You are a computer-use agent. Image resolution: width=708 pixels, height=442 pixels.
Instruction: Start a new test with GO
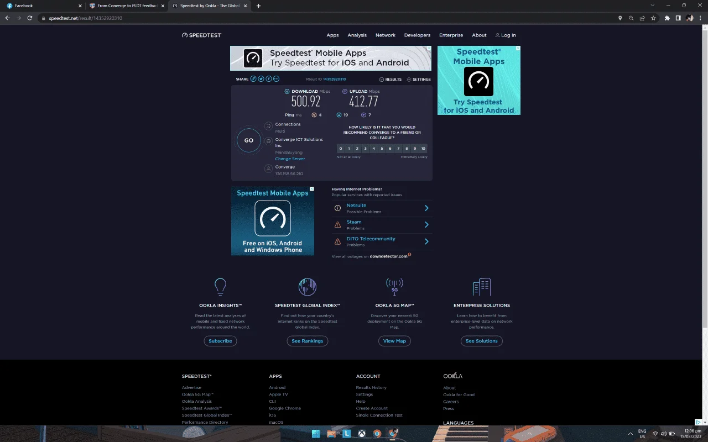(249, 140)
